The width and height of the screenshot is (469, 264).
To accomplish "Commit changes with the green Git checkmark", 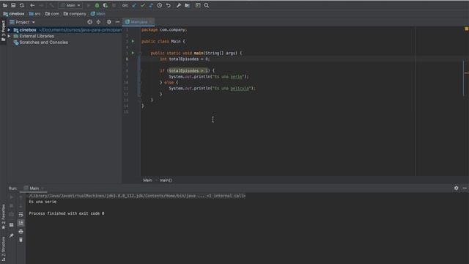I will [143, 5].
